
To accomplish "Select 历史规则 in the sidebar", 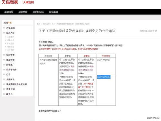I will (x=10, y=89).
